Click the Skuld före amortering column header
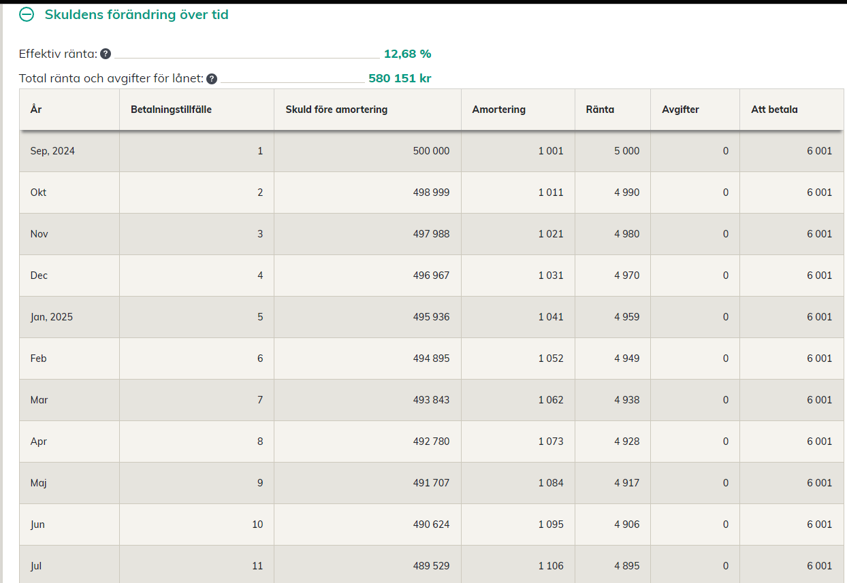 (336, 110)
